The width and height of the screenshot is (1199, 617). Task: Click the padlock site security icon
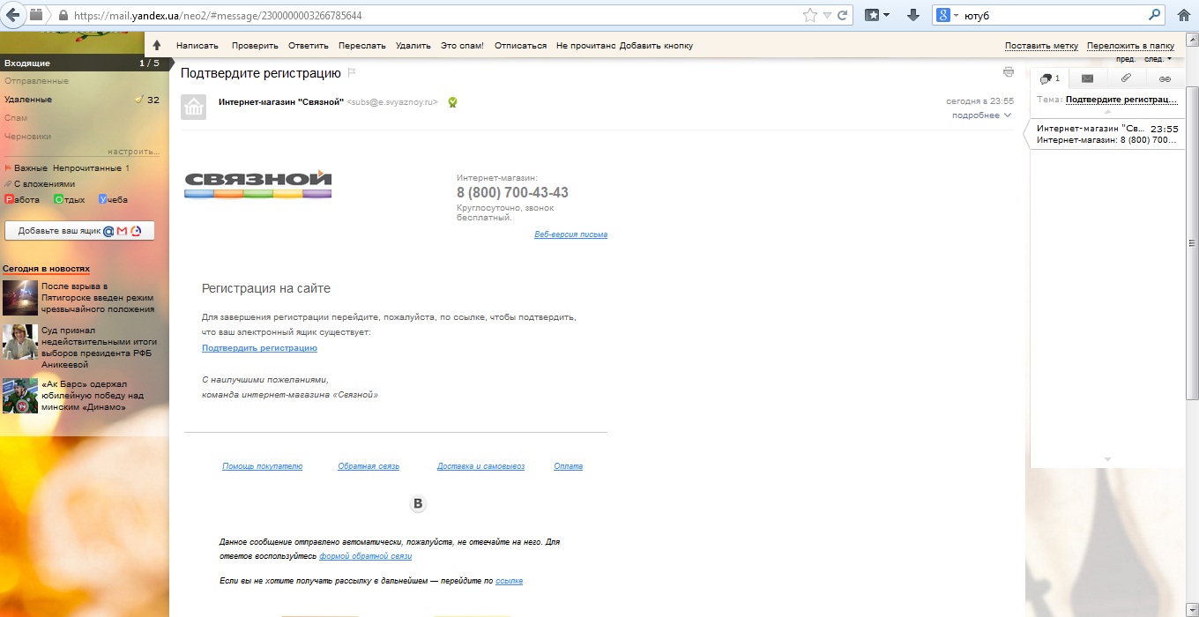[63, 16]
